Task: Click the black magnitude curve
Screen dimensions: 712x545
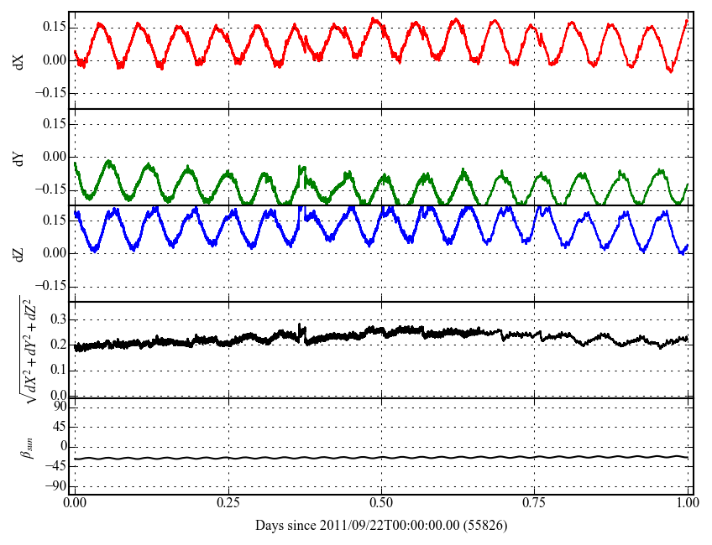Action: (381, 331)
